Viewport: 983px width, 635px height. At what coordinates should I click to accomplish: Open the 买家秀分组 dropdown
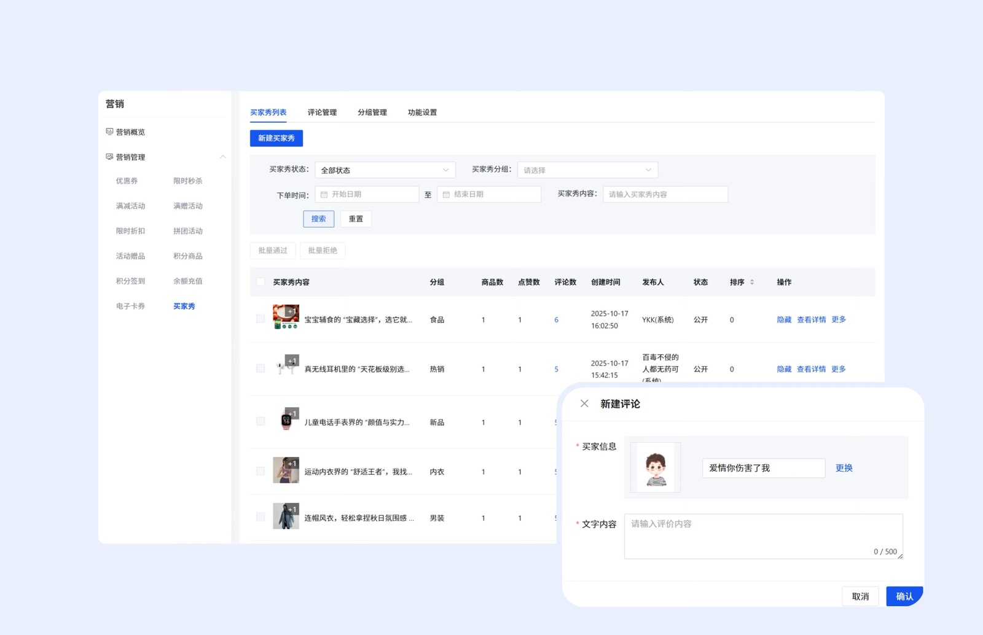[x=587, y=170]
